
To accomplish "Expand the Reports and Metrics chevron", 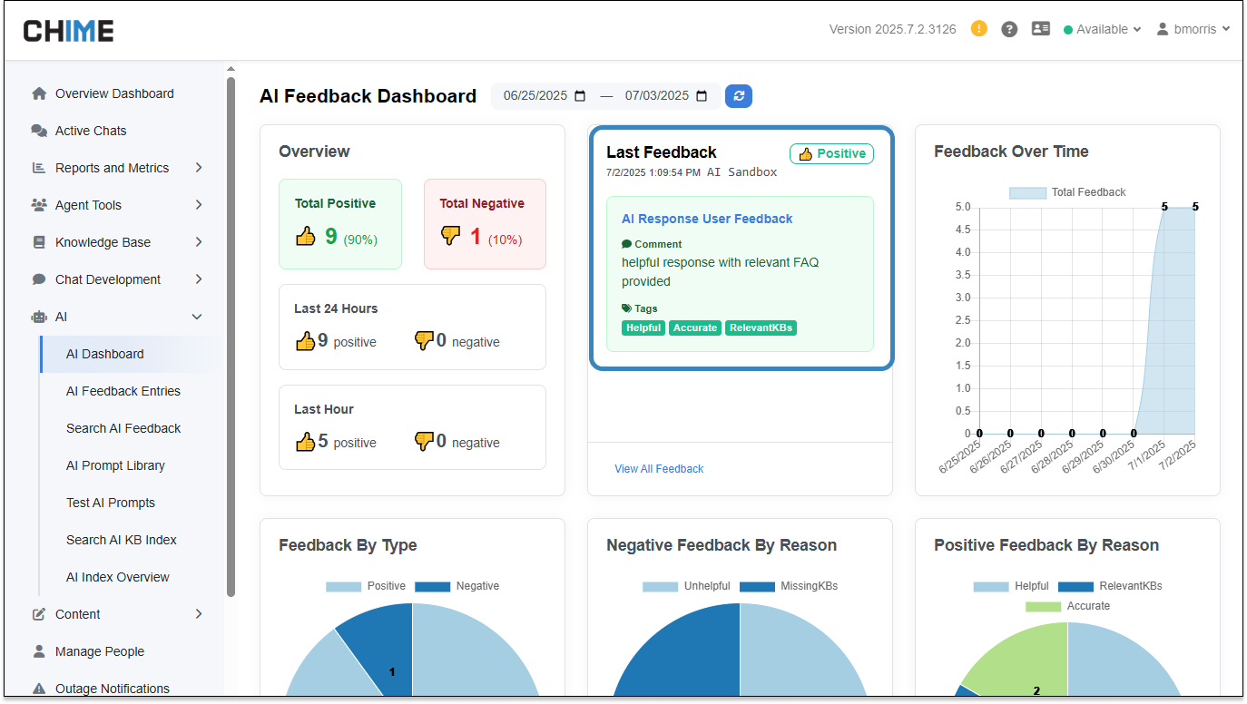I will coord(198,168).
